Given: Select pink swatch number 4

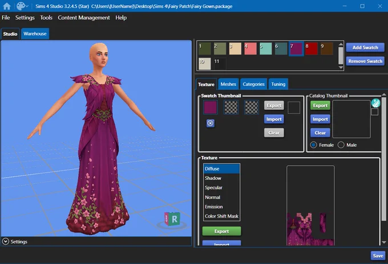Looking at the screenshot, I should click(250, 48).
